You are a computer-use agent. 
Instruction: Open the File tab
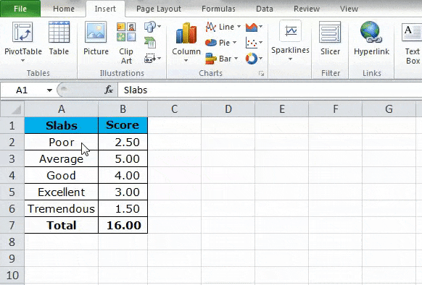[x=20, y=9]
